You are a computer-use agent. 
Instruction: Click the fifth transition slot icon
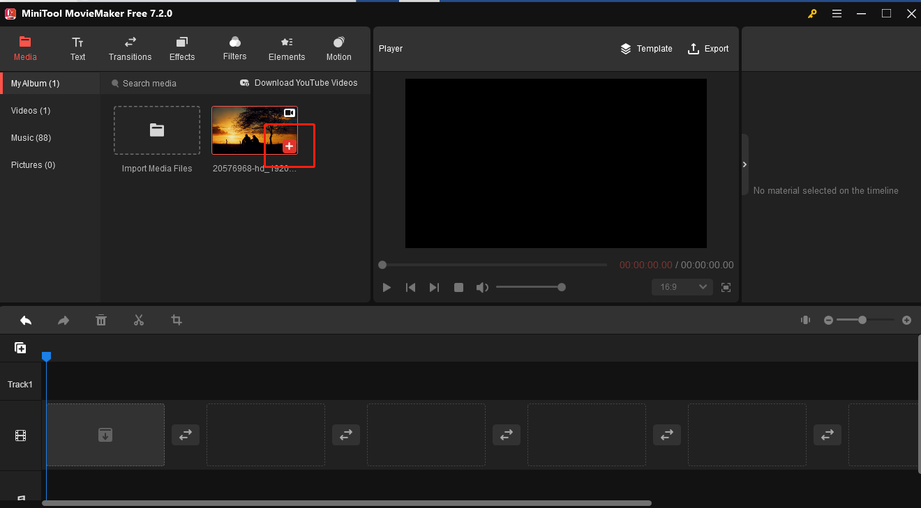(828, 435)
